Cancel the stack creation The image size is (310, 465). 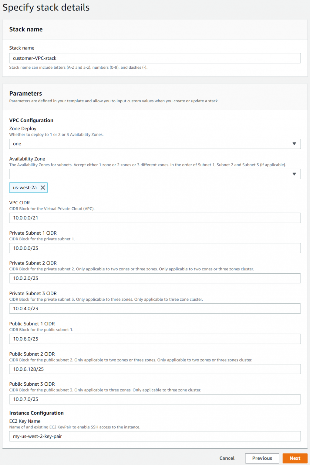[227, 458]
